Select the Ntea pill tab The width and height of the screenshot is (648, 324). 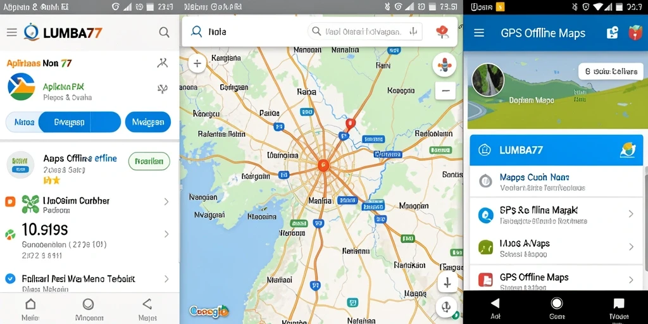[x=23, y=122]
